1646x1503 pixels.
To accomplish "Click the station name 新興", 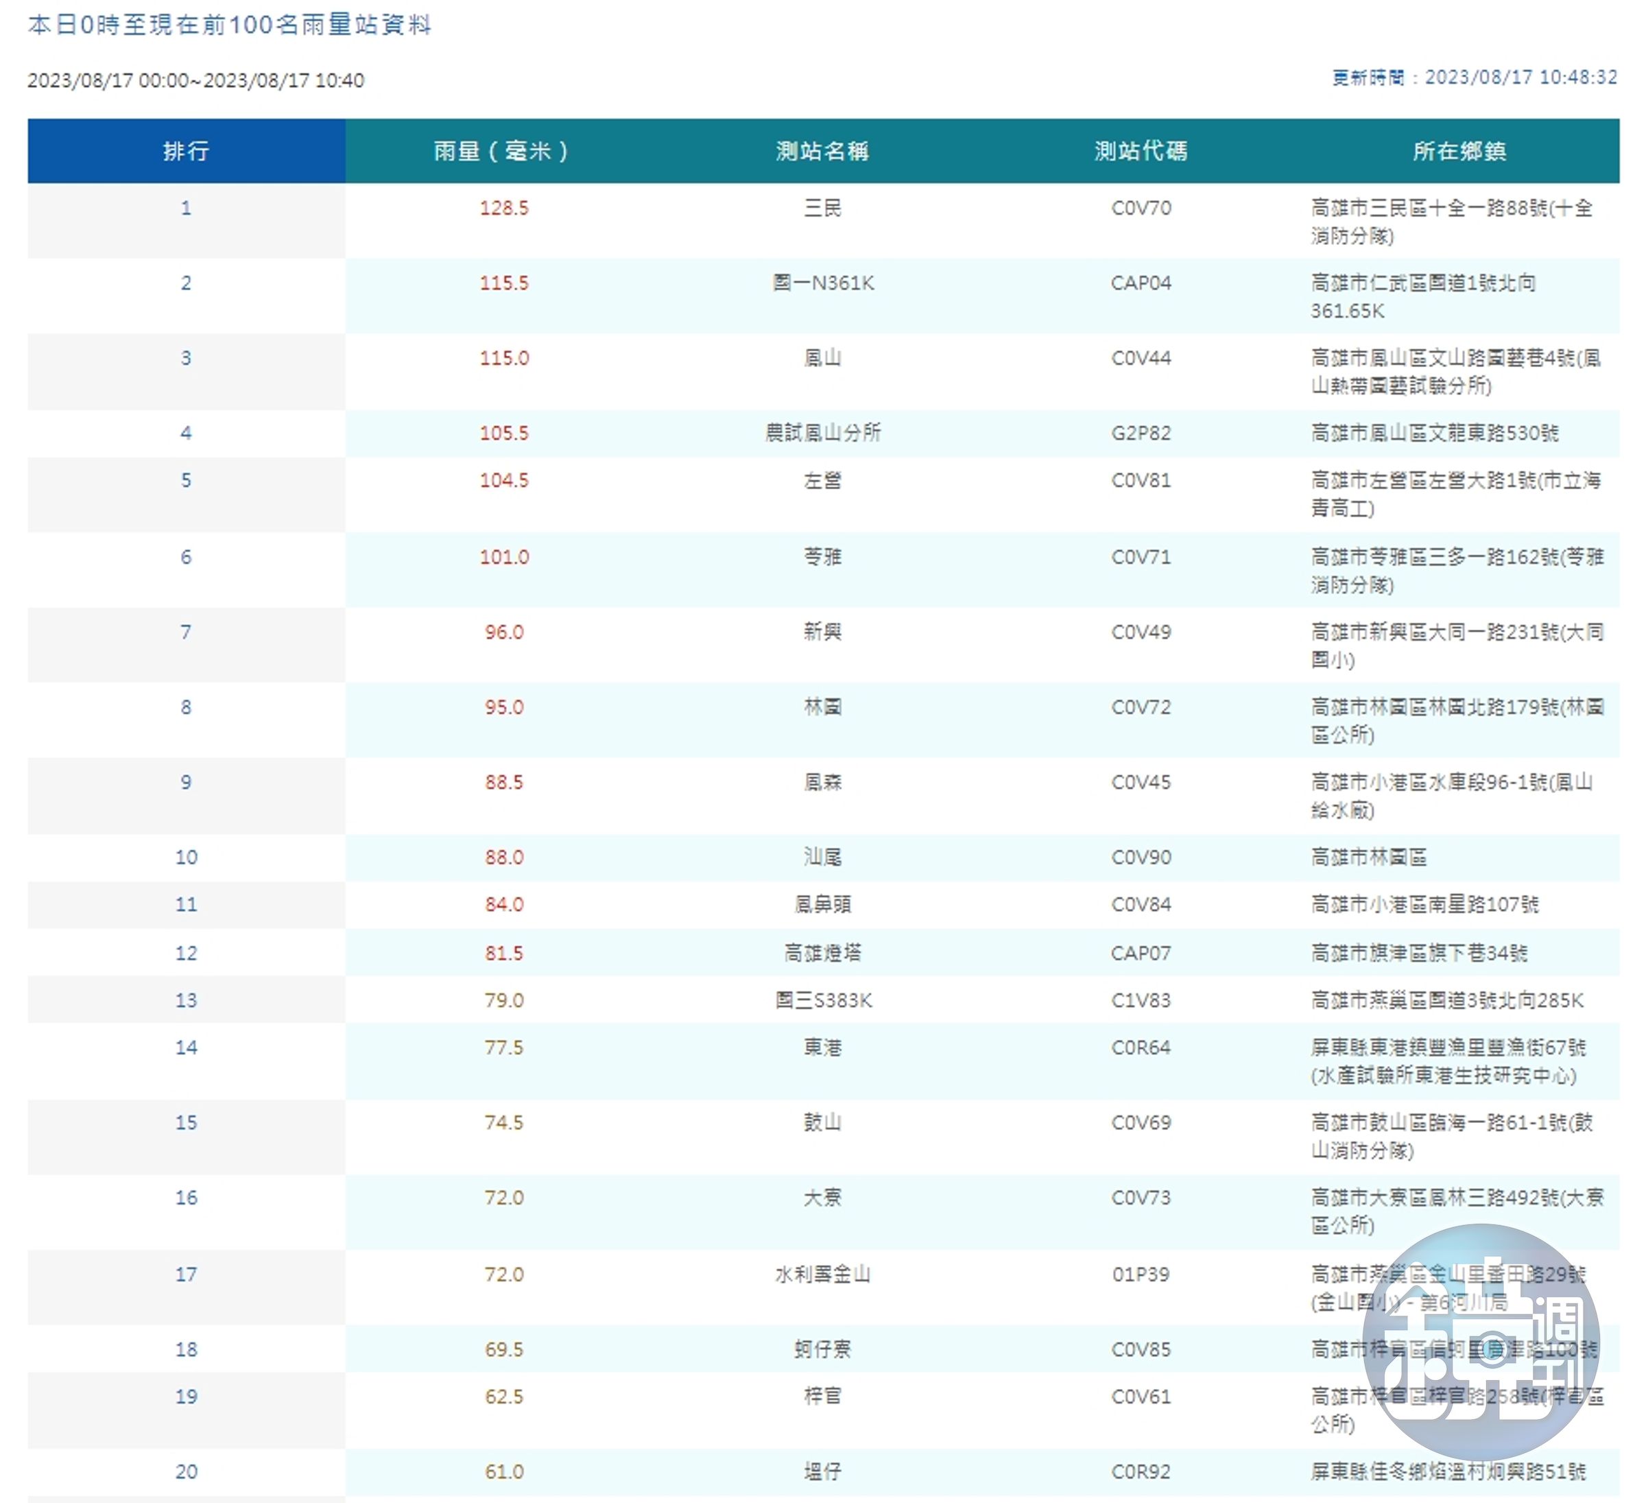I will click(822, 632).
